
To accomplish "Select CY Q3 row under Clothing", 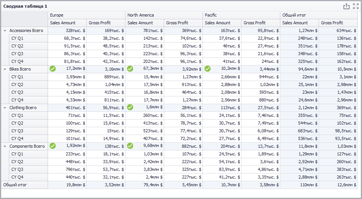I will point(28,131).
